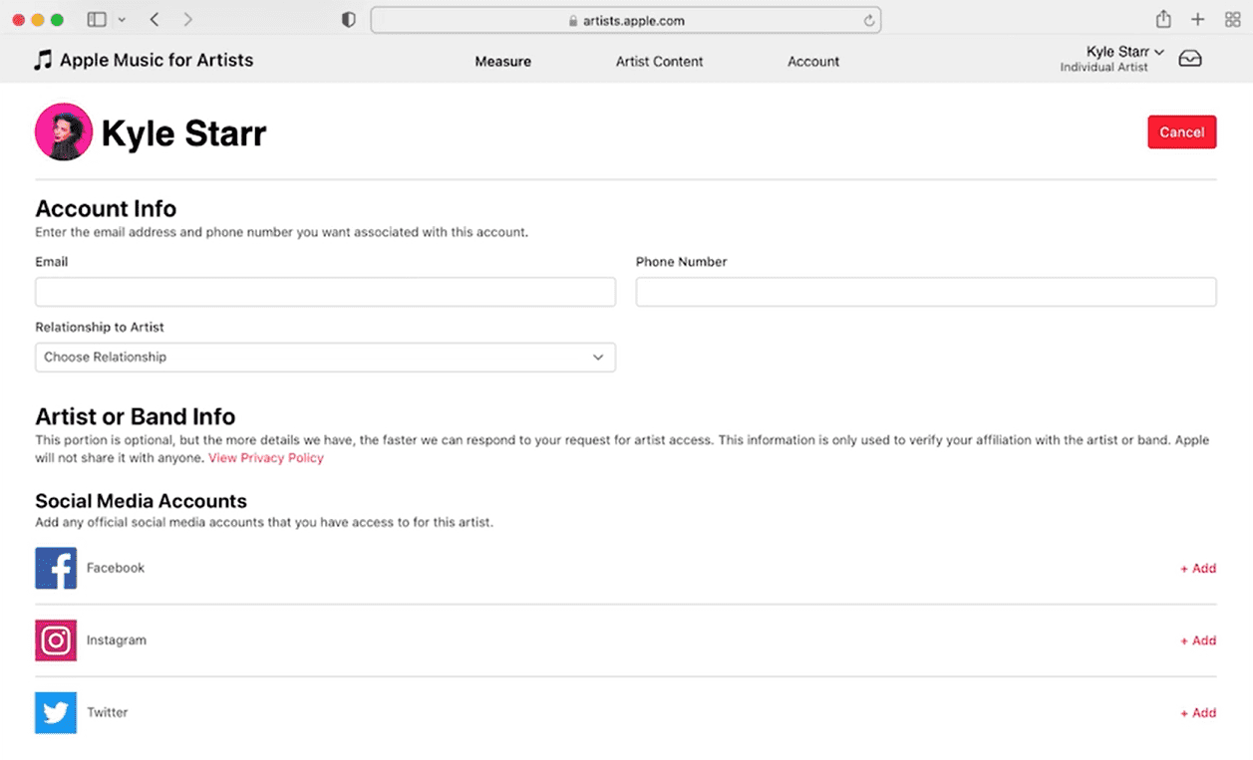Go back with the browser arrow
This screenshot has height=760, width=1253.
[154, 20]
